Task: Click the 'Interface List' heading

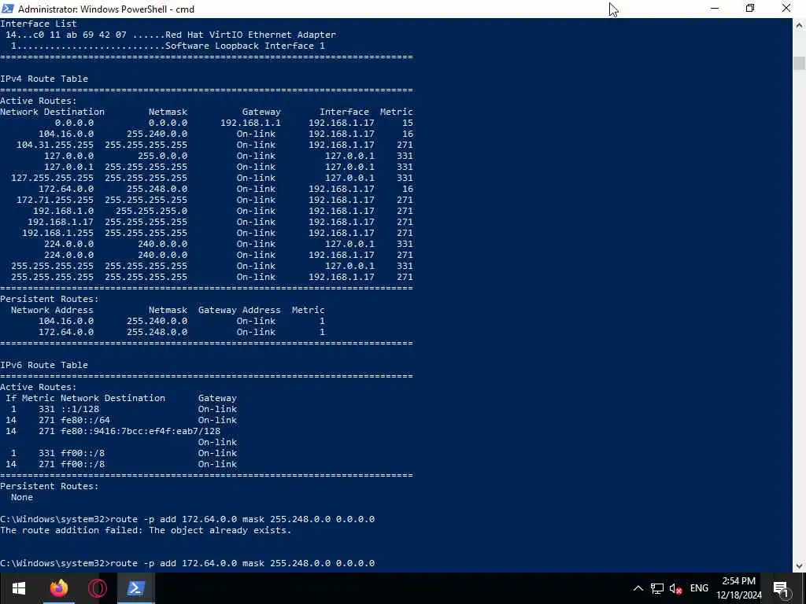Action: (x=39, y=24)
